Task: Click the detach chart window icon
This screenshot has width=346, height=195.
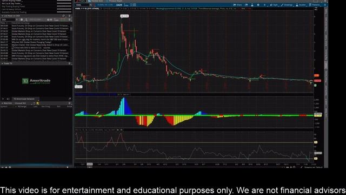Action: point(247,5)
